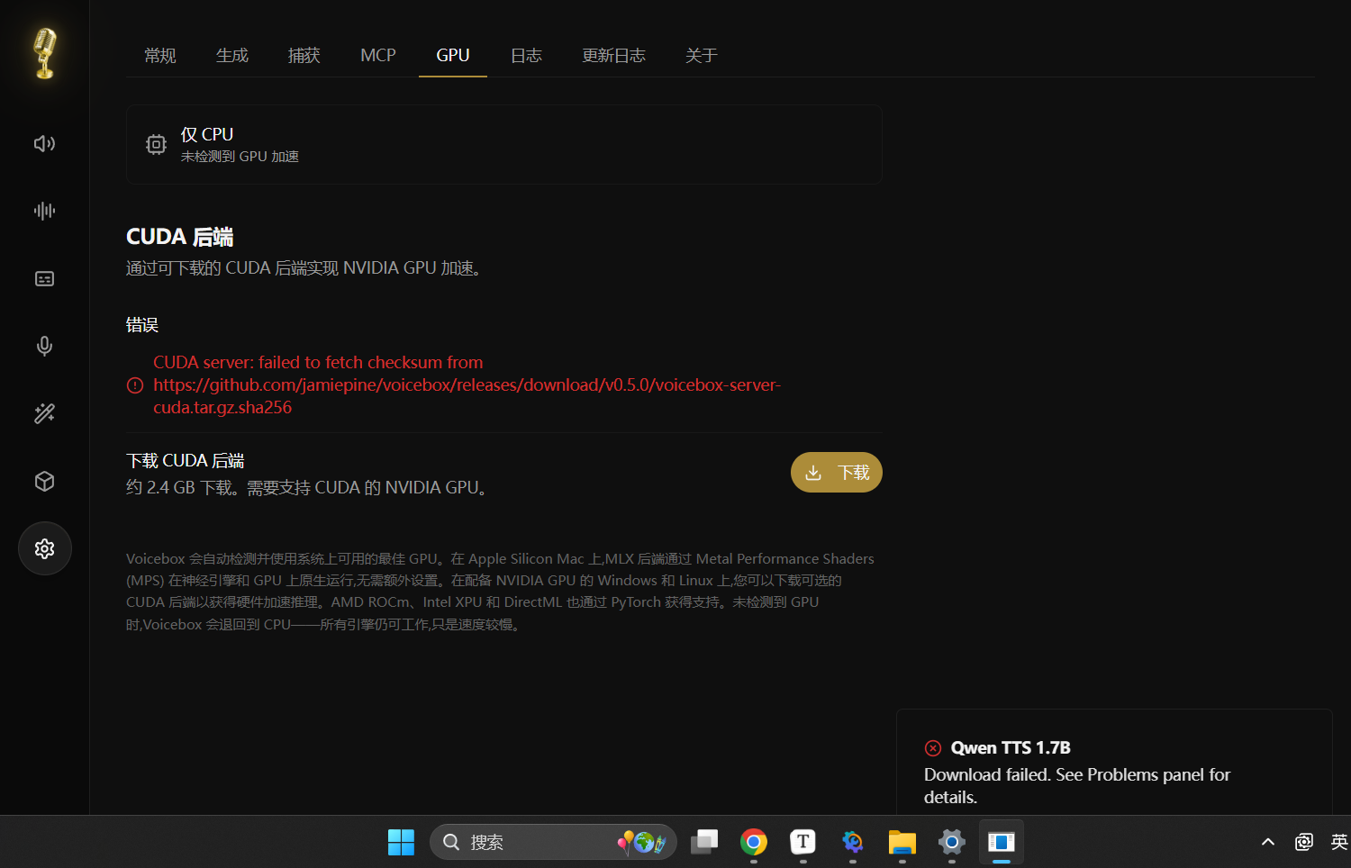
Task: Open the MCP tab
Action: [x=378, y=56]
